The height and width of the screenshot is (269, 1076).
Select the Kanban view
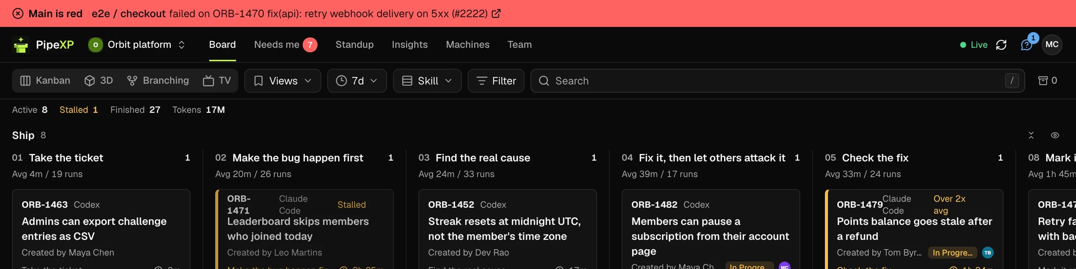[x=45, y=81]
